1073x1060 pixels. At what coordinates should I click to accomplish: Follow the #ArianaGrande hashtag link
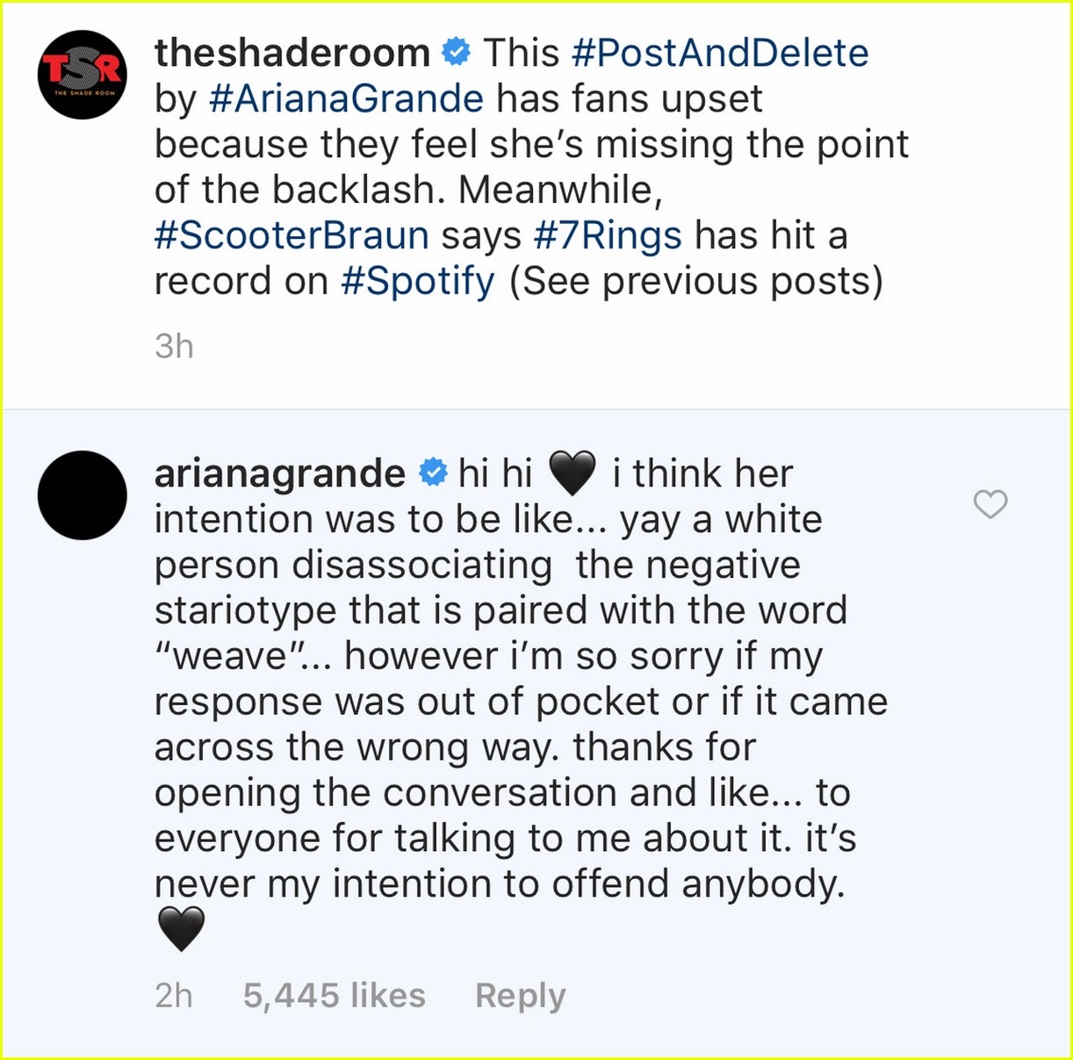point(346,98)
